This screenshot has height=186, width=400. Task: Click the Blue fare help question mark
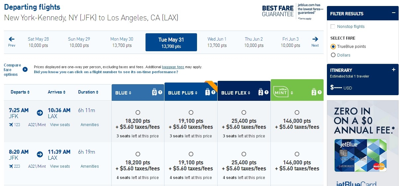point(160,92)
